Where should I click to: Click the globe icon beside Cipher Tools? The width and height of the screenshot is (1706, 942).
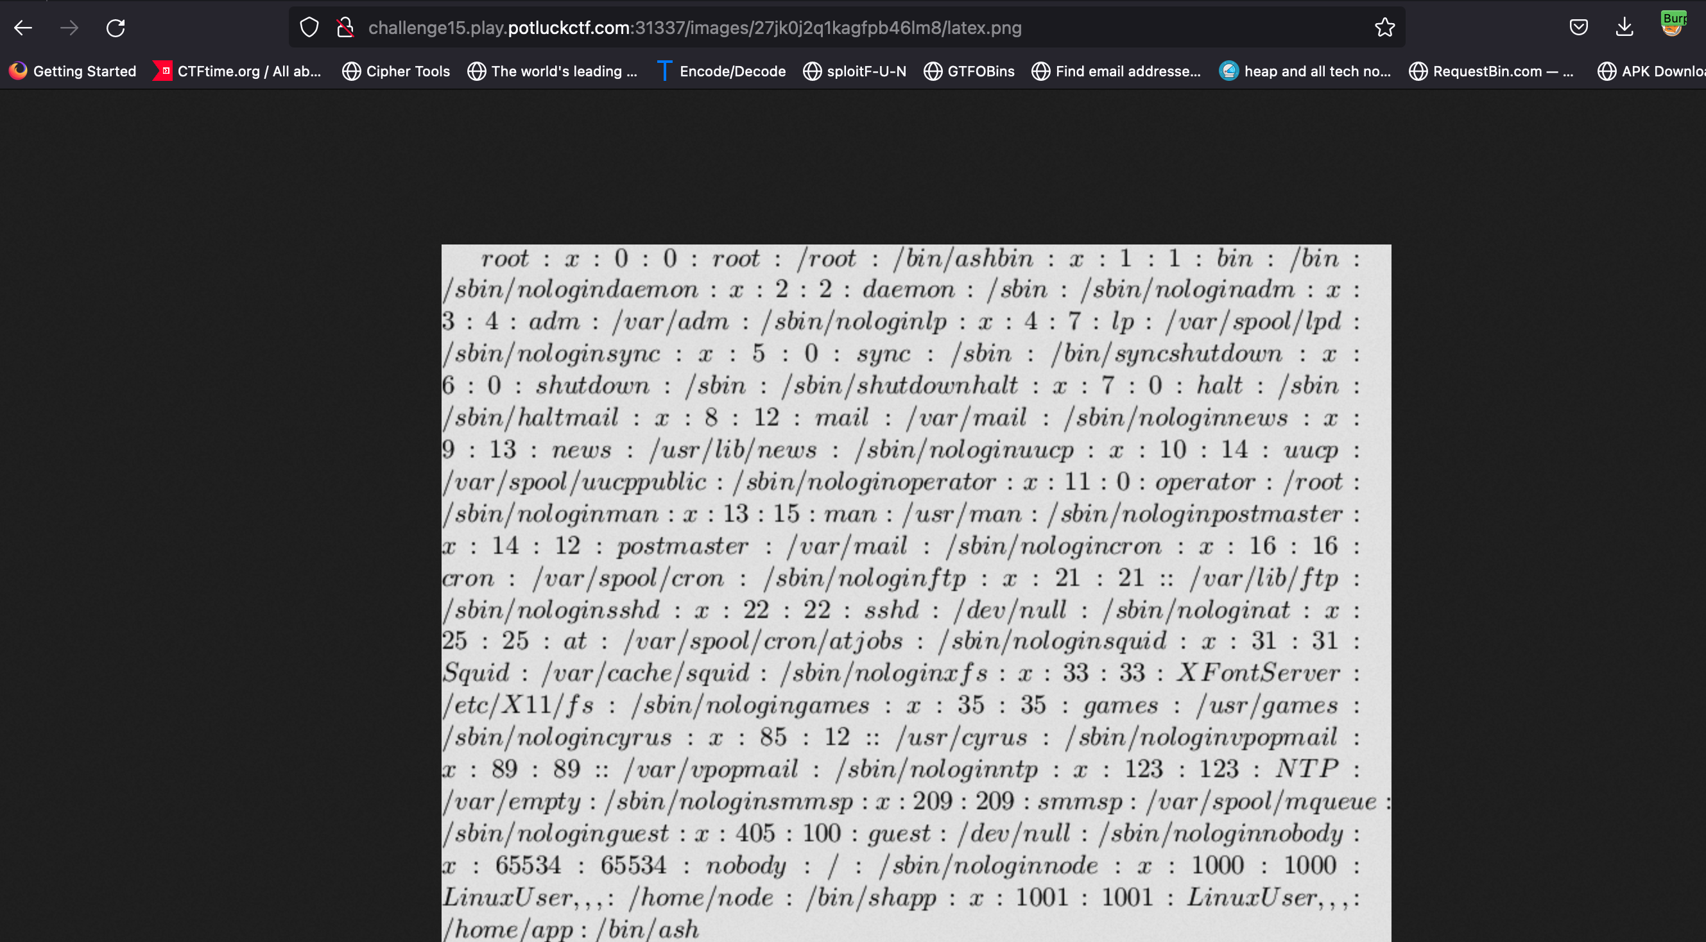pyautogui.click(x=351, y=71)
